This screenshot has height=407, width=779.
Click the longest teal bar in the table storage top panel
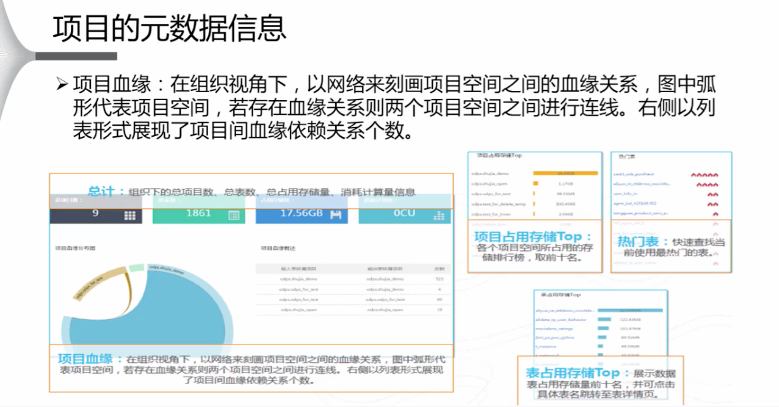click(x=630, y=310)
